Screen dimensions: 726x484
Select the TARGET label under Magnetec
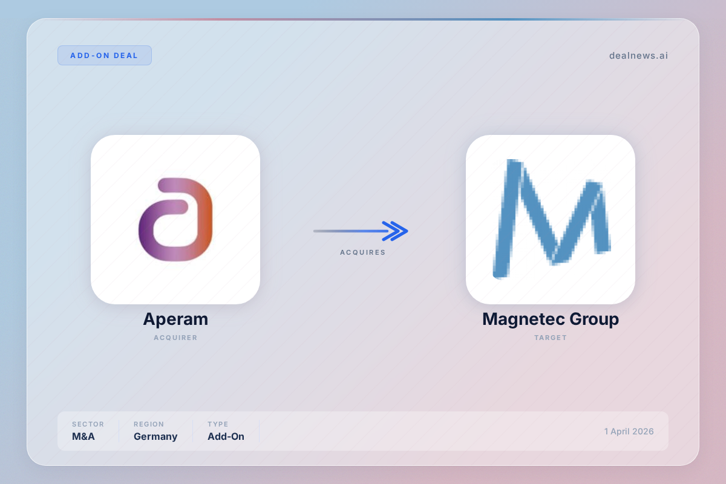tap(551, 338)
